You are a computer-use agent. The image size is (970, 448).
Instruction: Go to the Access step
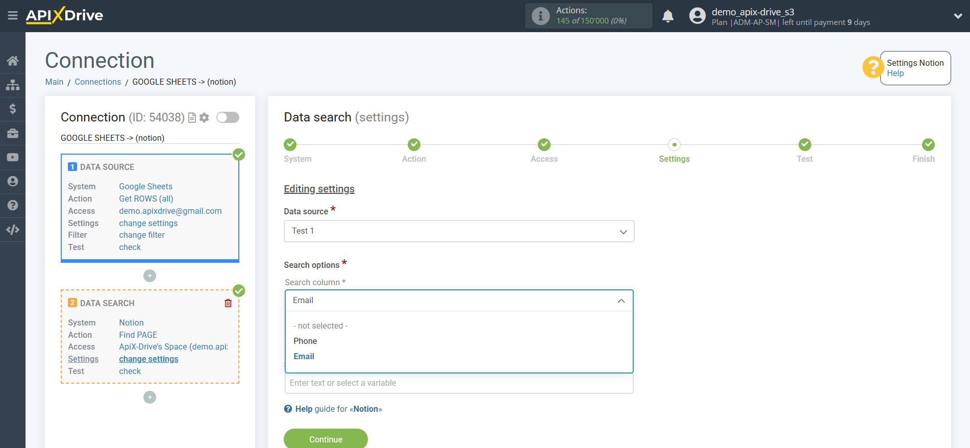click(544, 144)
